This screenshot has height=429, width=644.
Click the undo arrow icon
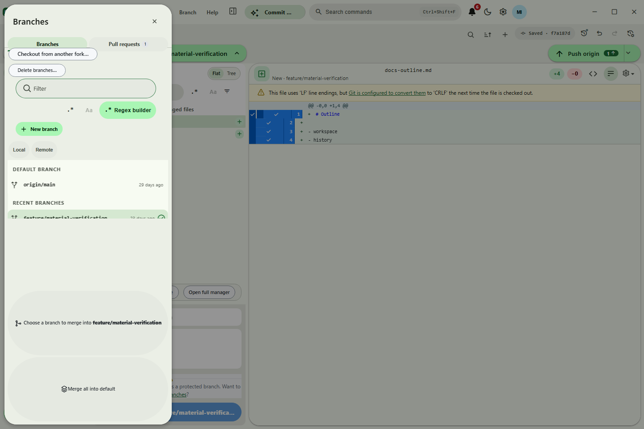[599, 33]
